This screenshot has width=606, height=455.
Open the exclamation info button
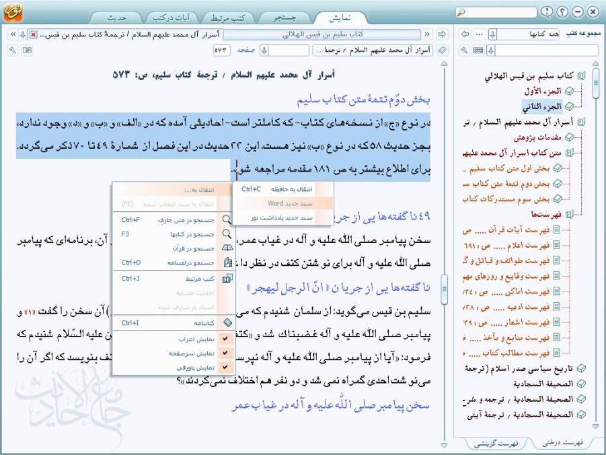[547, 11]
